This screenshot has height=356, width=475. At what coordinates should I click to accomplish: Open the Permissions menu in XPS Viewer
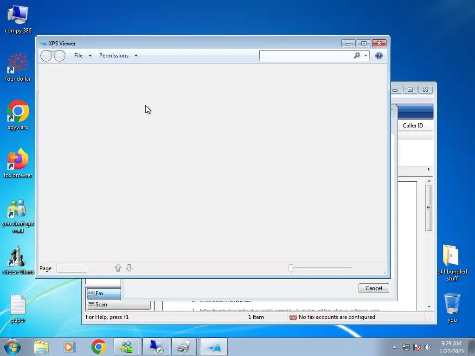[114, 56]
